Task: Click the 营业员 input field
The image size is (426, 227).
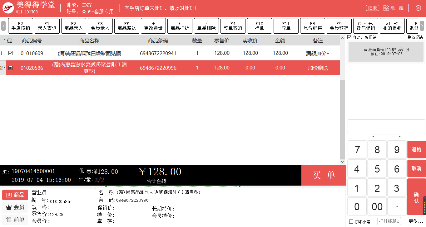Action: 72,193
